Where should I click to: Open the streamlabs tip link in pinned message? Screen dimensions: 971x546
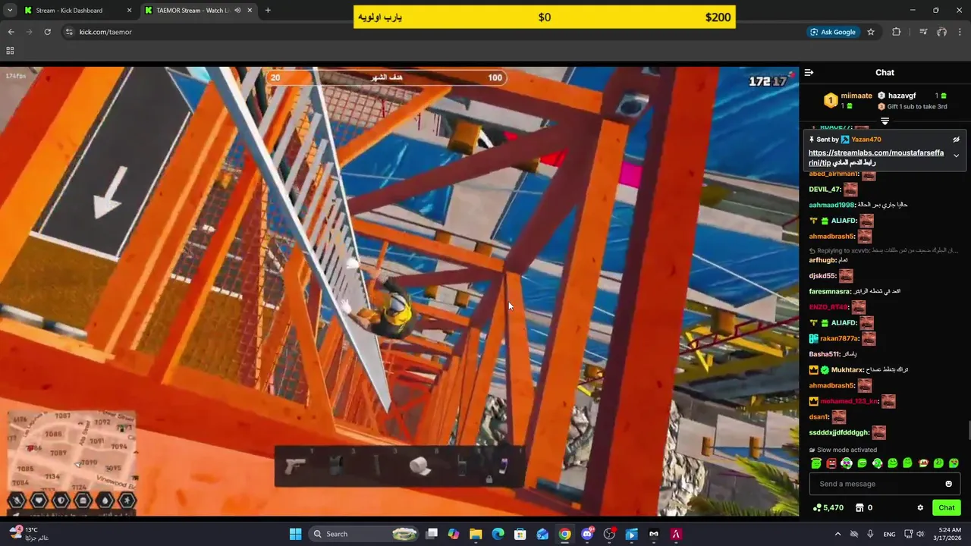[x=876, y=158]
